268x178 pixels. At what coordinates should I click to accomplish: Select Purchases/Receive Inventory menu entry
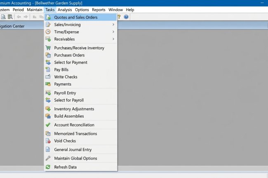tap(81, 48)
